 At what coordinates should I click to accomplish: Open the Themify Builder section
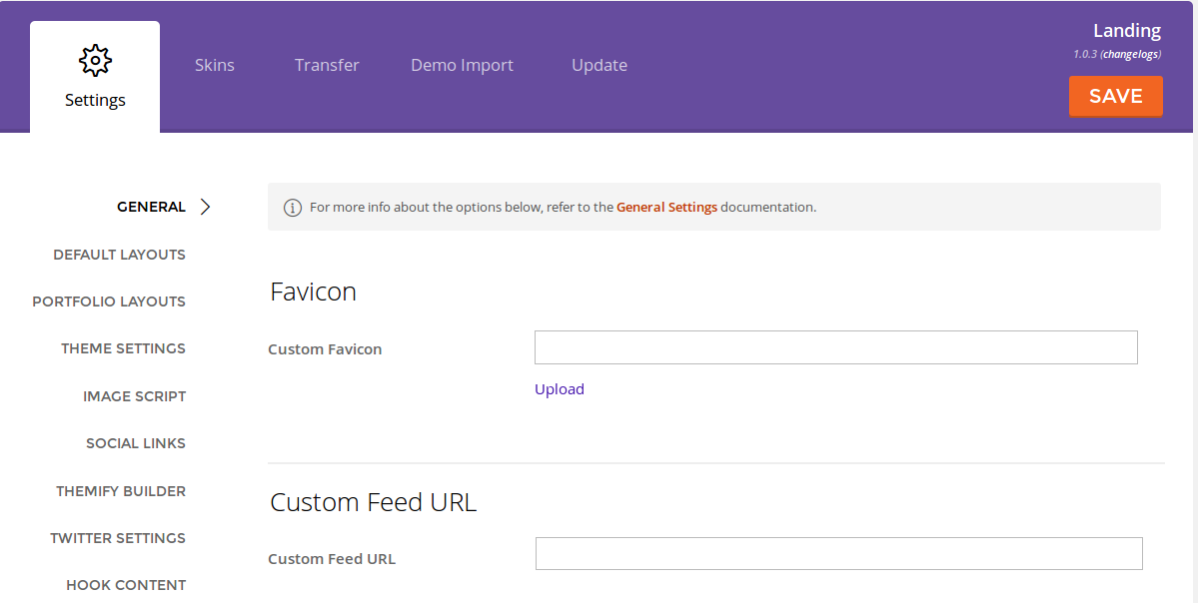(x=121, y=491)
